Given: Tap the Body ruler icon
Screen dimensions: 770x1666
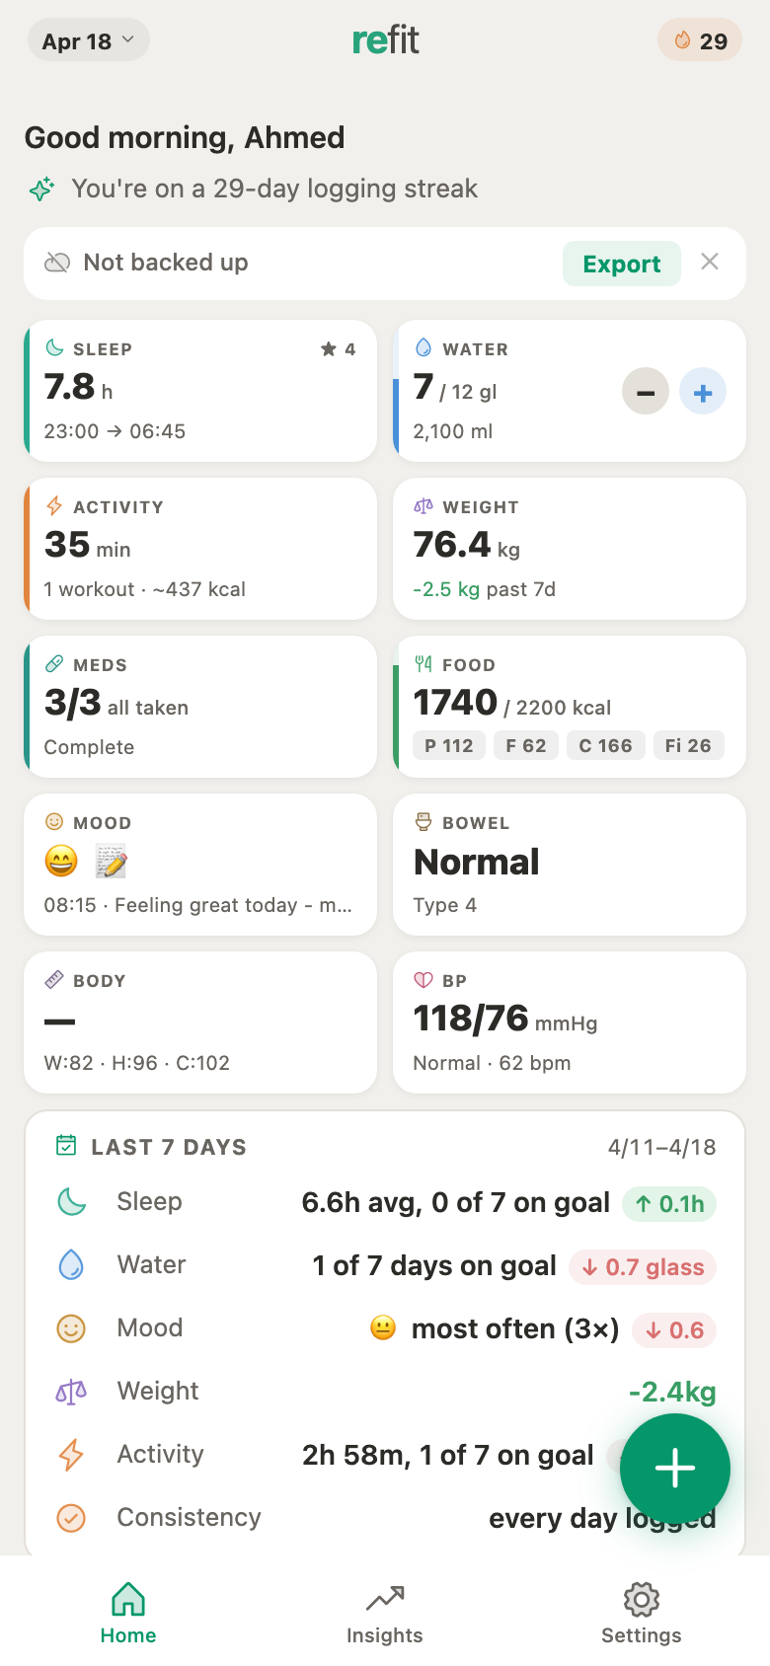Looking at the screenshot, I should pyautogui.click(x=55, y=980).
